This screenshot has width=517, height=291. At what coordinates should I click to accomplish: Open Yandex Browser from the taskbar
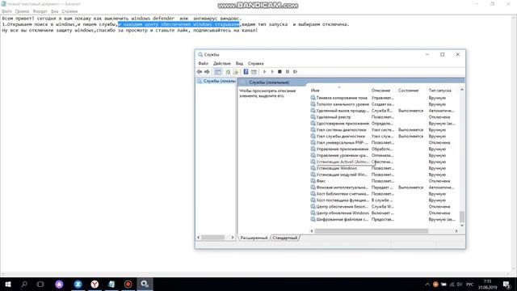tap(95, 284)
